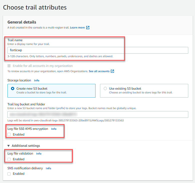
Task: Collapse the Additional settings triangle
Action: [x=8, y=146]
